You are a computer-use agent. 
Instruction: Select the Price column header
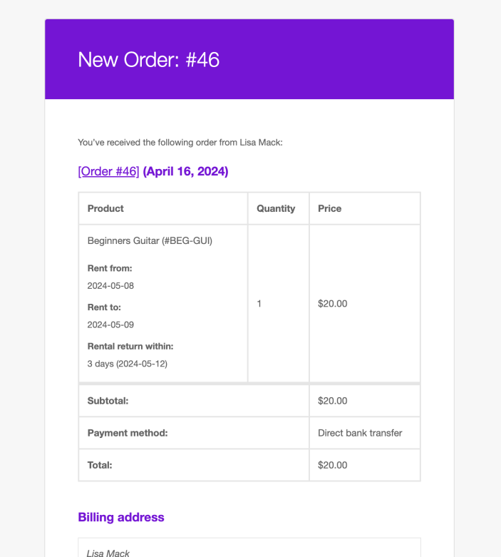[x=330, y=208]
